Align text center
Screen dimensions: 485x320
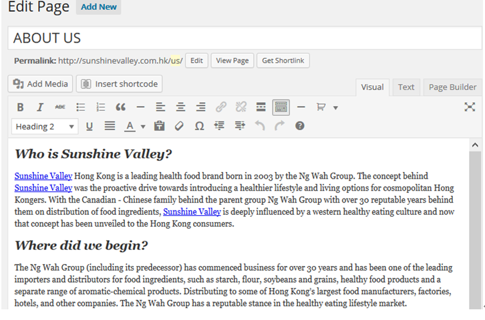180,107
